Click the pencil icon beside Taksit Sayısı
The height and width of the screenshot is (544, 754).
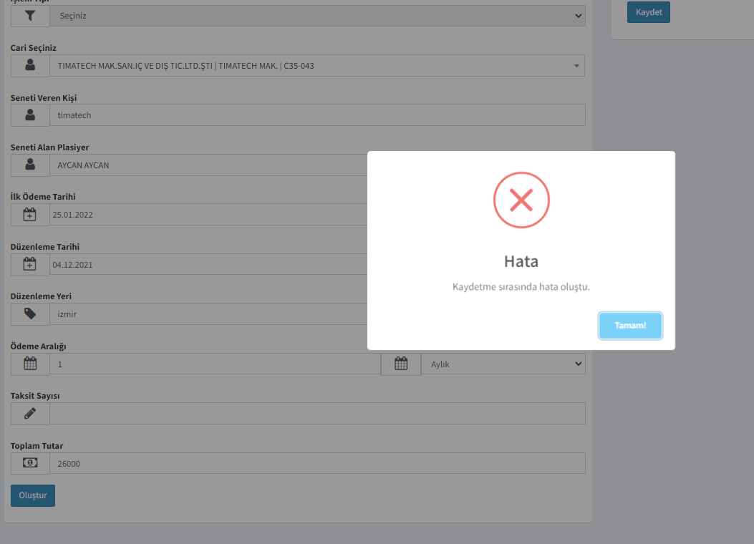pos(30,414)
